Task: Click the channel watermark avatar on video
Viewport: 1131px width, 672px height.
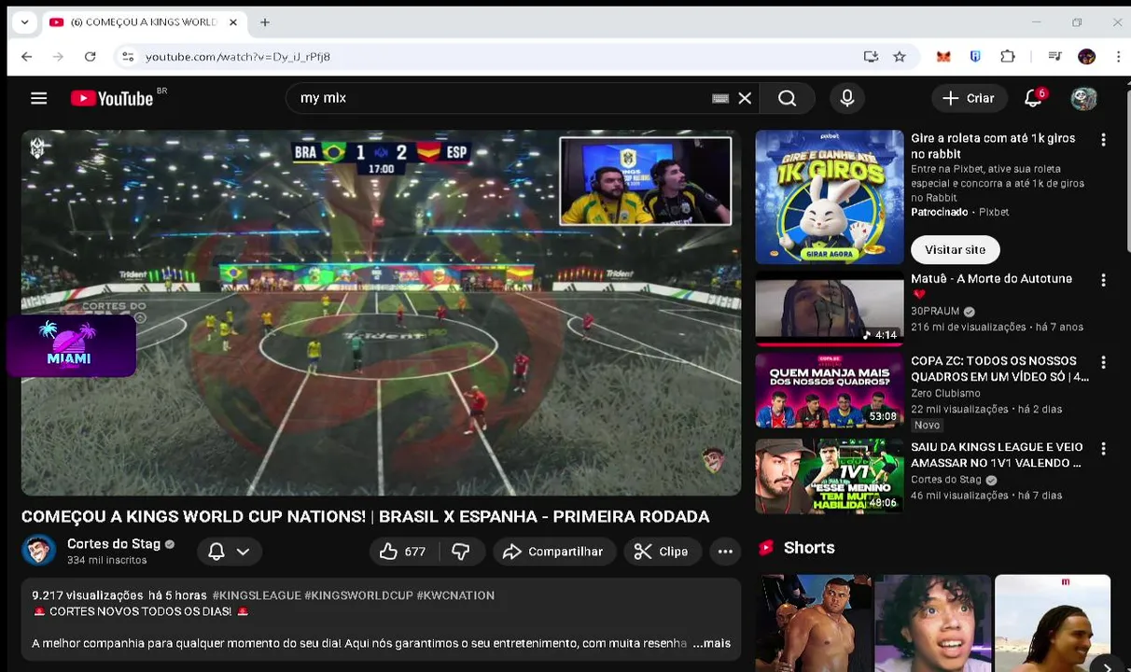Action: pyautogui.click(x=713, y=460)
